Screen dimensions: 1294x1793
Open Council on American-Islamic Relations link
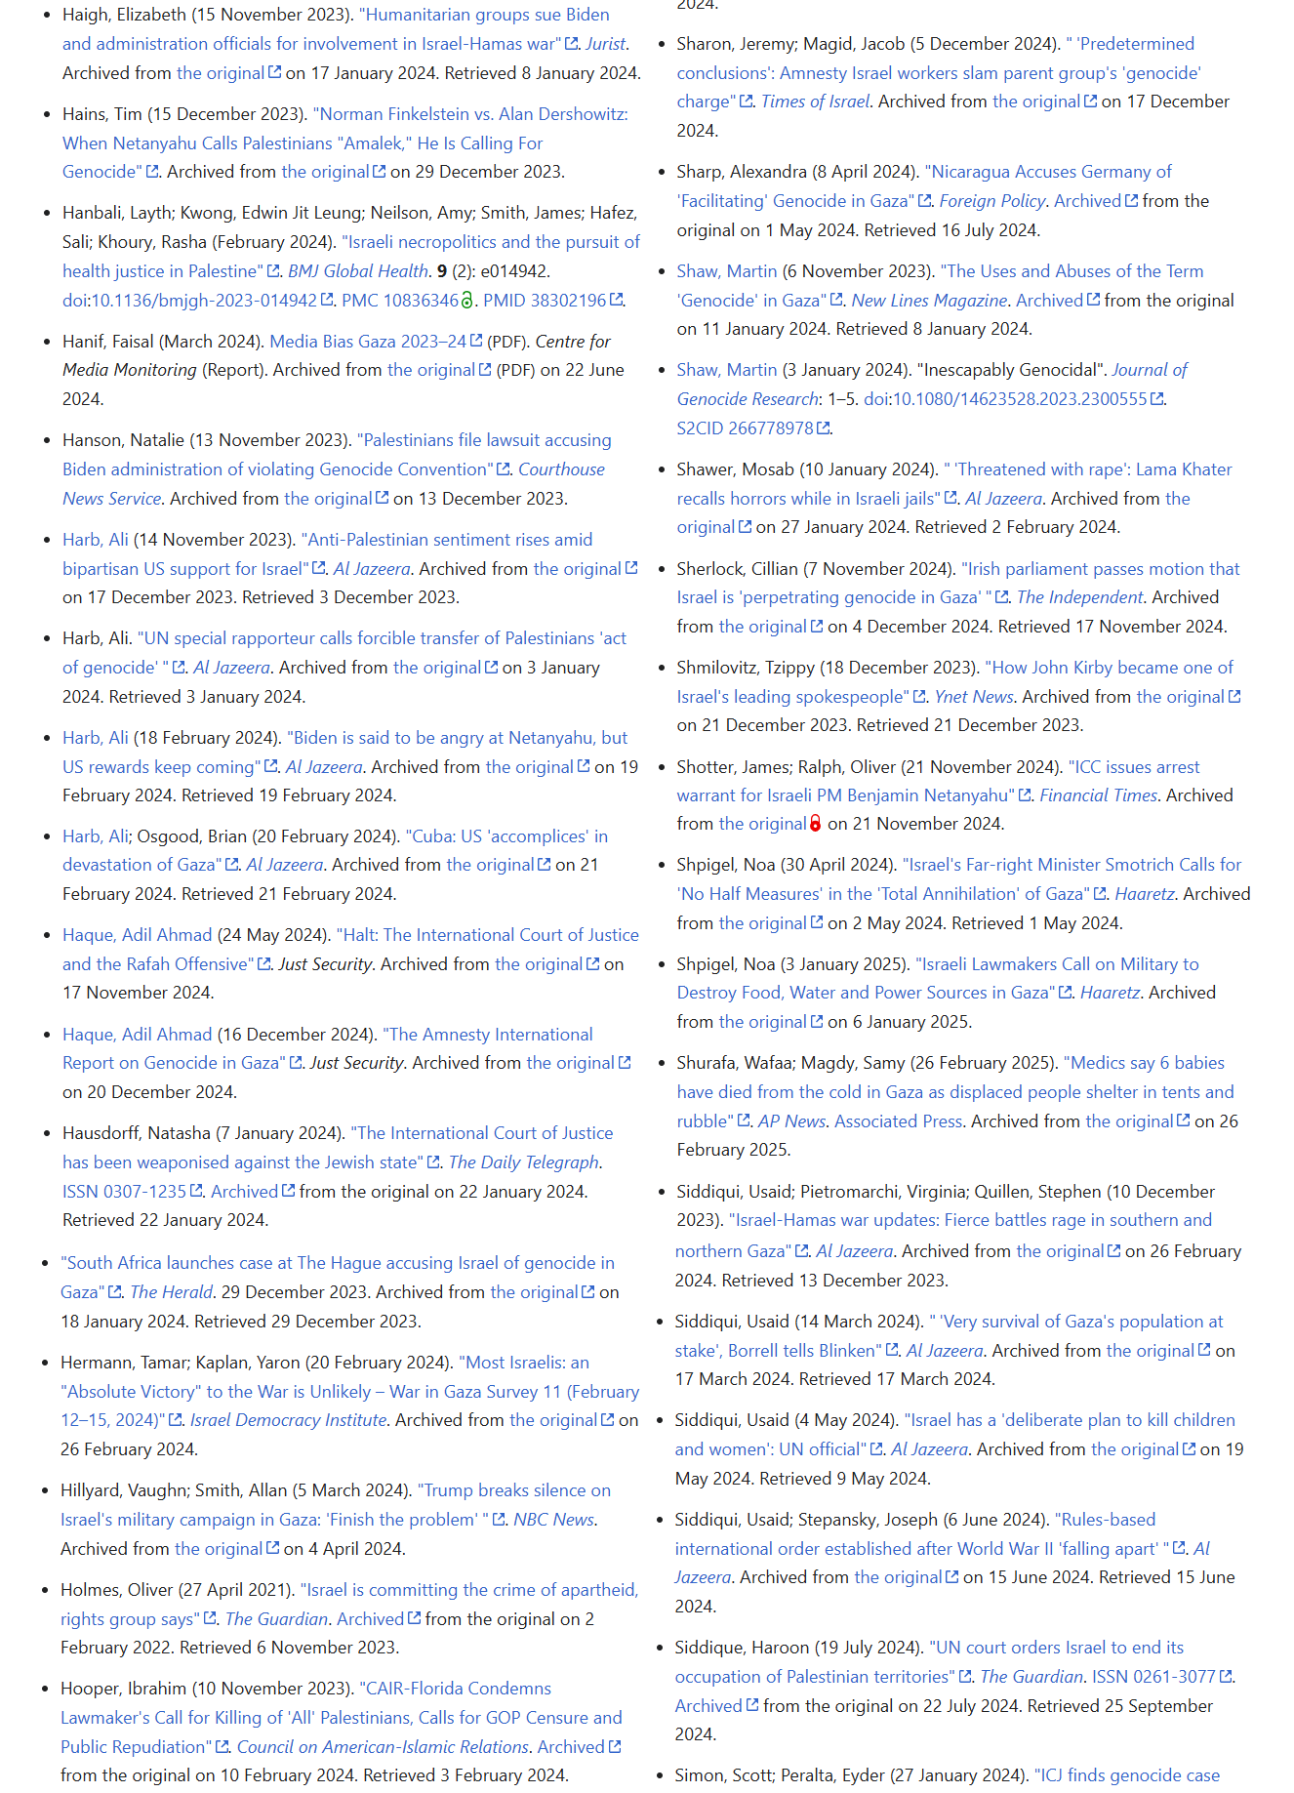pos(384,1747)
